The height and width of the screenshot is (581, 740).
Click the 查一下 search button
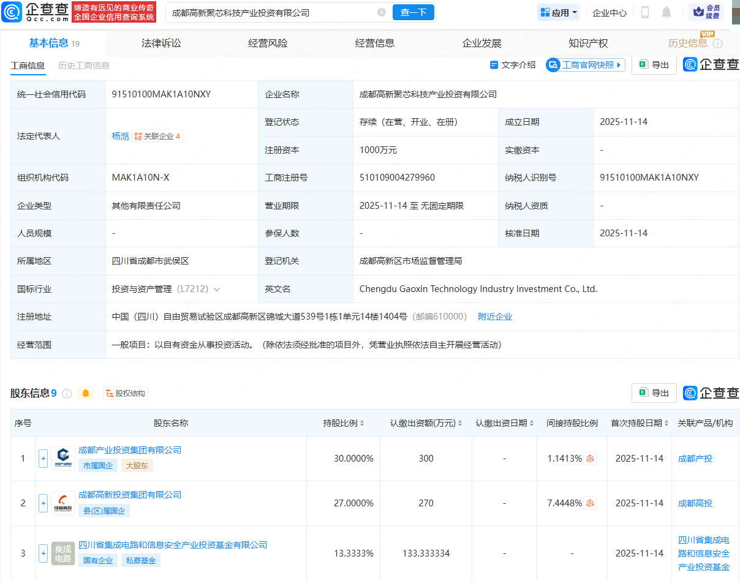413,12
